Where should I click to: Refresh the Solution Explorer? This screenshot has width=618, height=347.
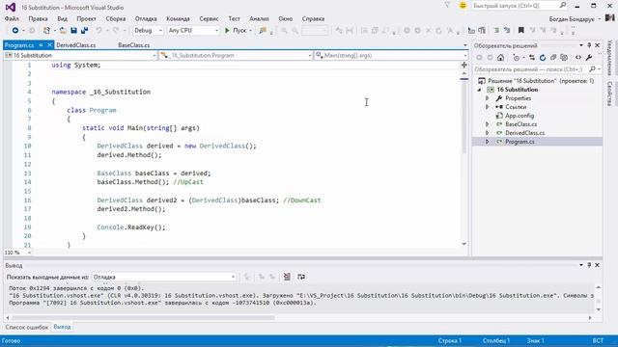[x=543, y=58]
